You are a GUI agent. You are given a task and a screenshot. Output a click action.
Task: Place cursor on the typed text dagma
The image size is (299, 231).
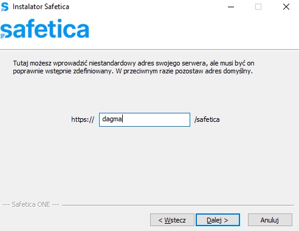112,119
